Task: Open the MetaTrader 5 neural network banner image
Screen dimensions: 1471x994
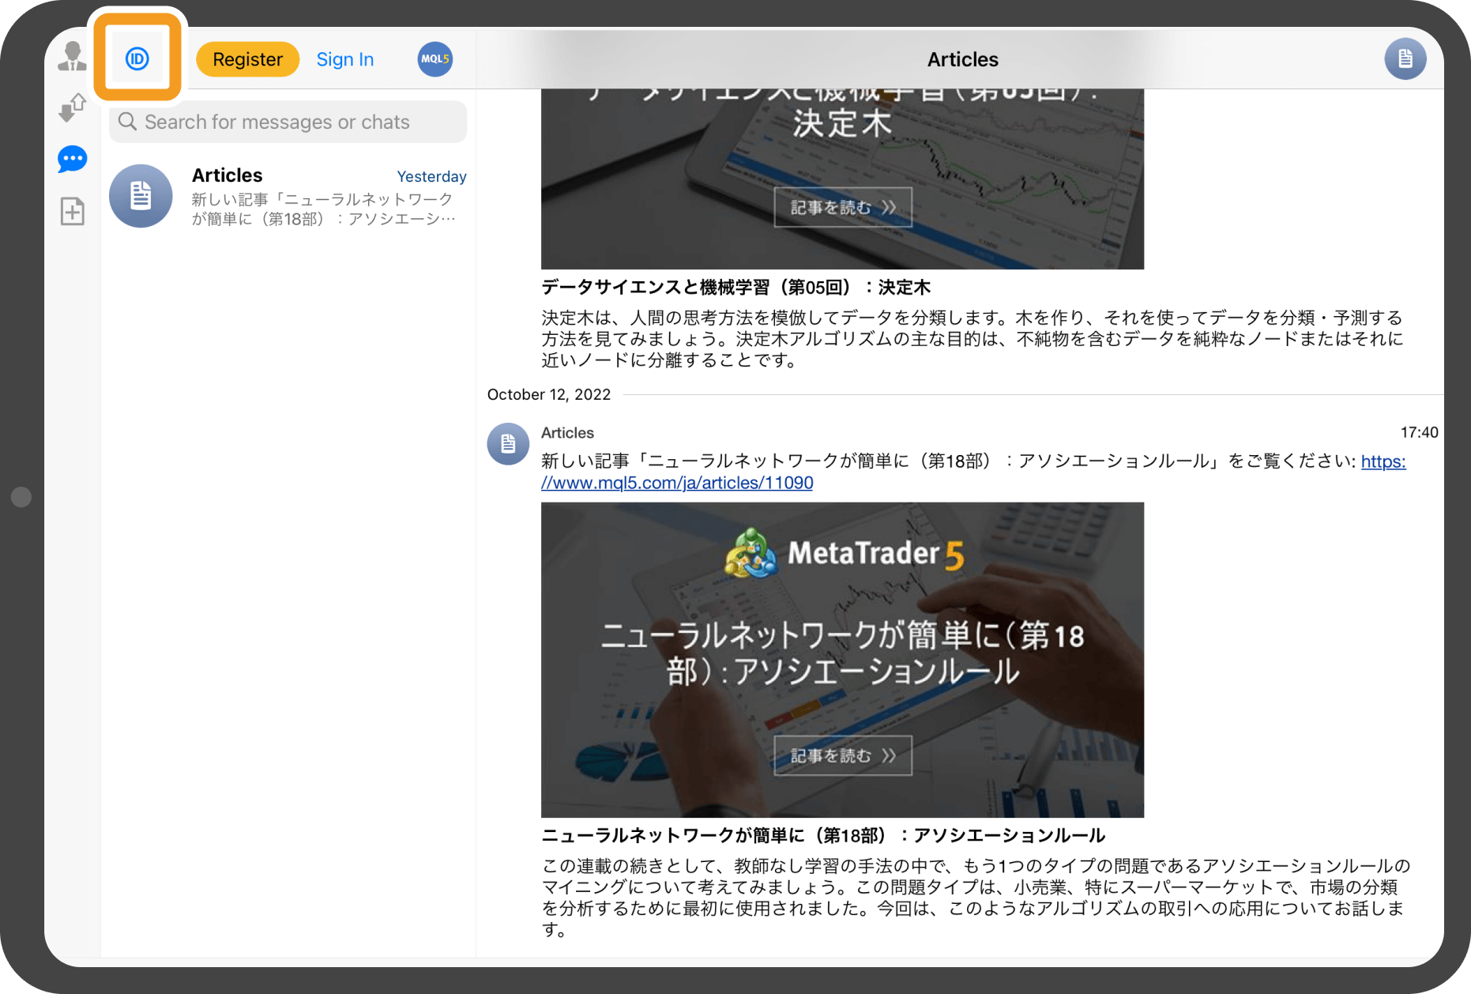Action: [842, 660]
